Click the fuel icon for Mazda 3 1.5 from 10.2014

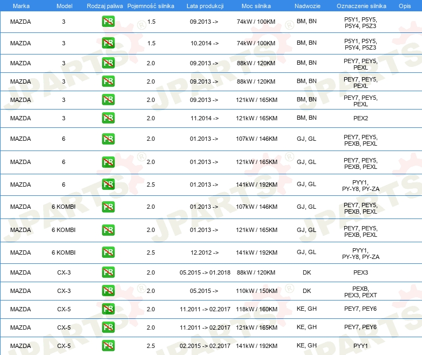click(108, 43)
